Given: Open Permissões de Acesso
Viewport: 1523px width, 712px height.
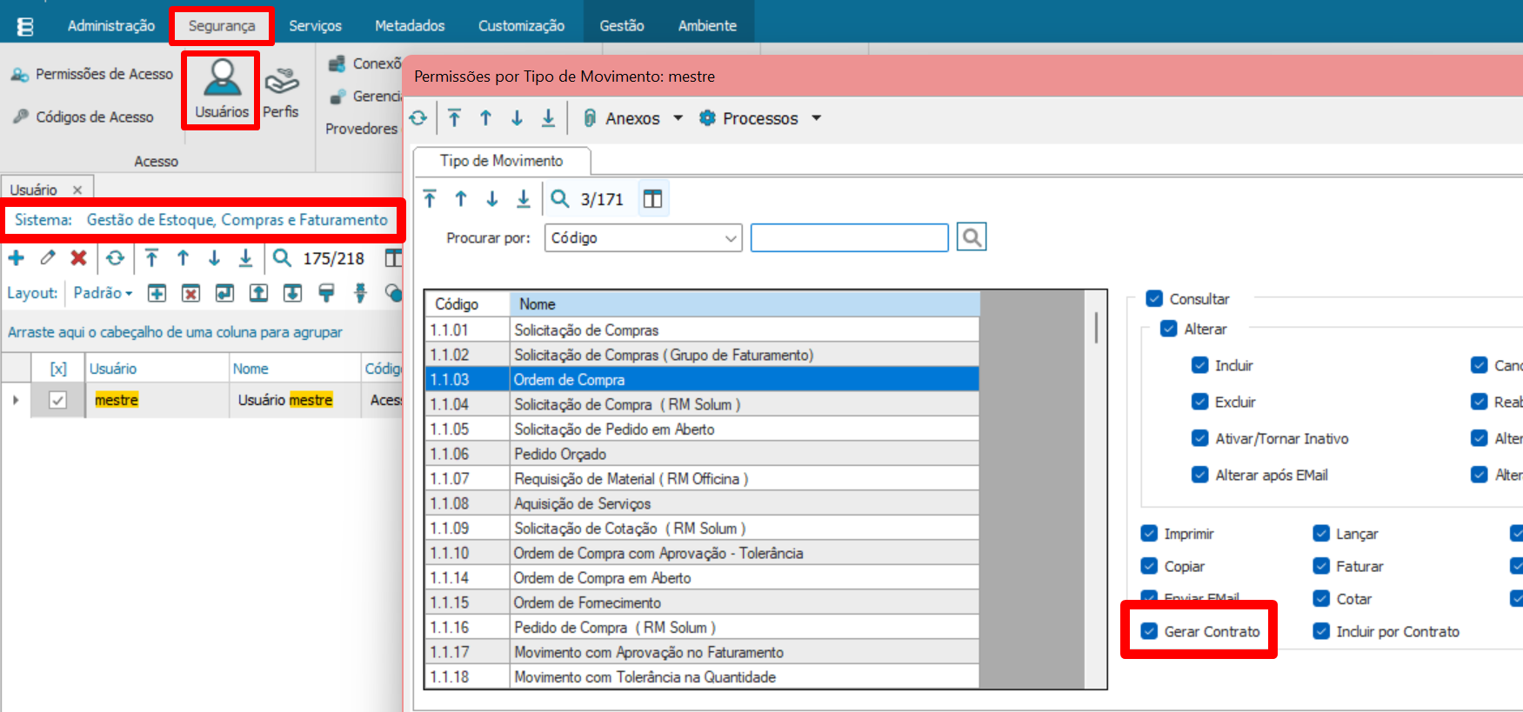Looking at the screenshot, I should pyautogui.click(x=92, y=74).
